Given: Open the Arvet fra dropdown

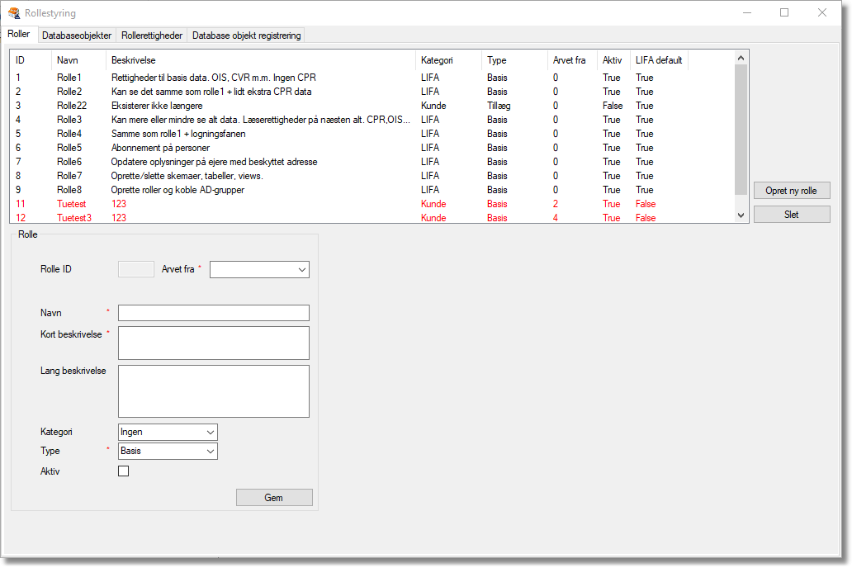Looking at the screenshot, I should 259,269.
